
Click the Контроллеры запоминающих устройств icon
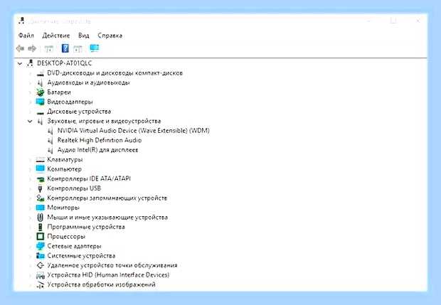(41, 198)
